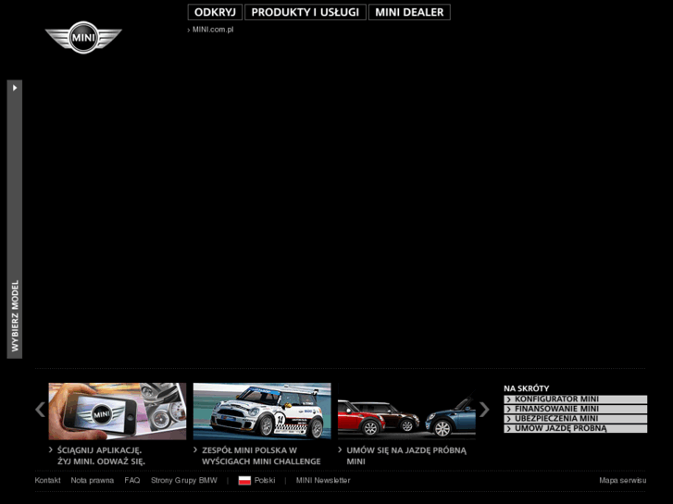This screenshot has height=504, width=673.
Task: Open FINANSOWANIE MINI shortcut
Action: (x=576, y=409)
